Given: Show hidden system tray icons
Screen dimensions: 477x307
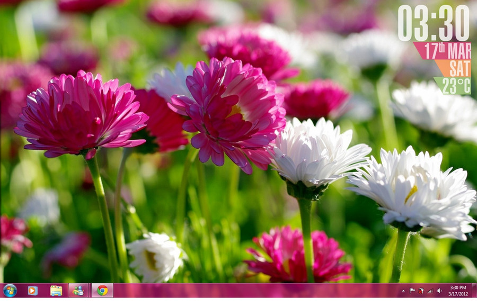Looking at the screenshot, I should pos(403,291).
